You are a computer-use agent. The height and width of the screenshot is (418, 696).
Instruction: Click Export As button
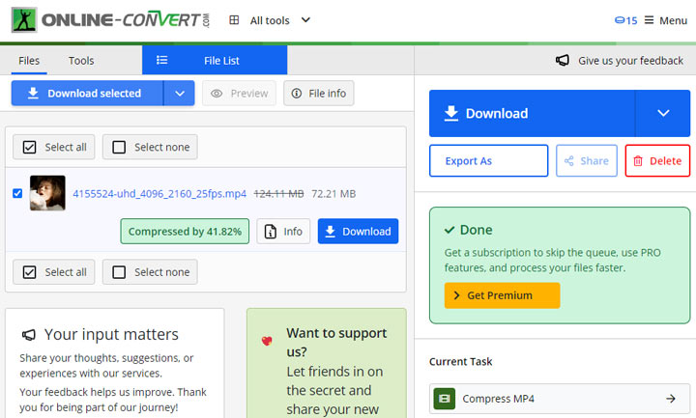pyautogui.click(x=489, y=161)
